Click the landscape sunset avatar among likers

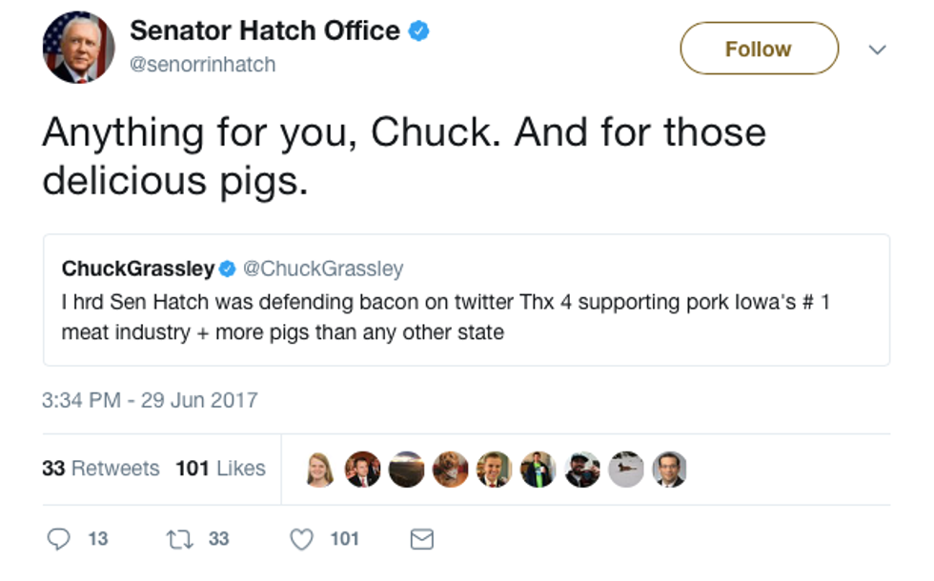[407, 469]
